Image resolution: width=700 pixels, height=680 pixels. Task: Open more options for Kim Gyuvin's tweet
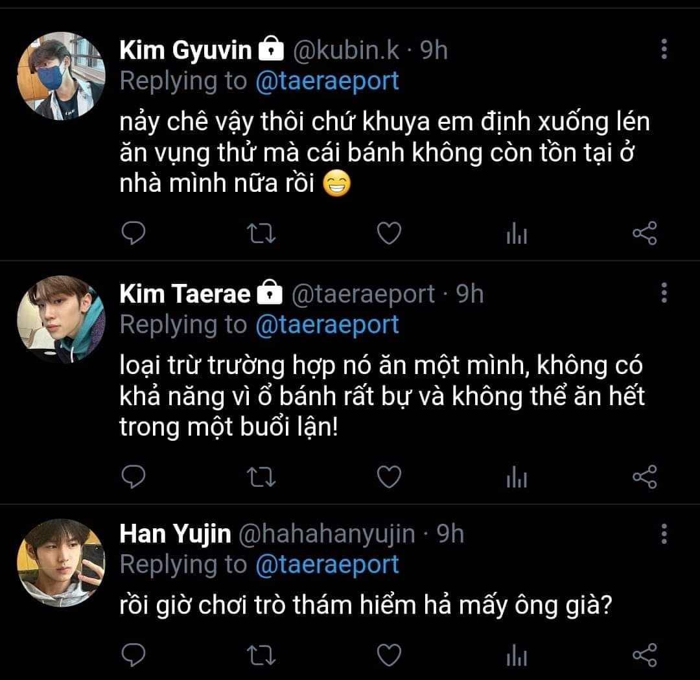pyautogui.click(x=664, y=49)
